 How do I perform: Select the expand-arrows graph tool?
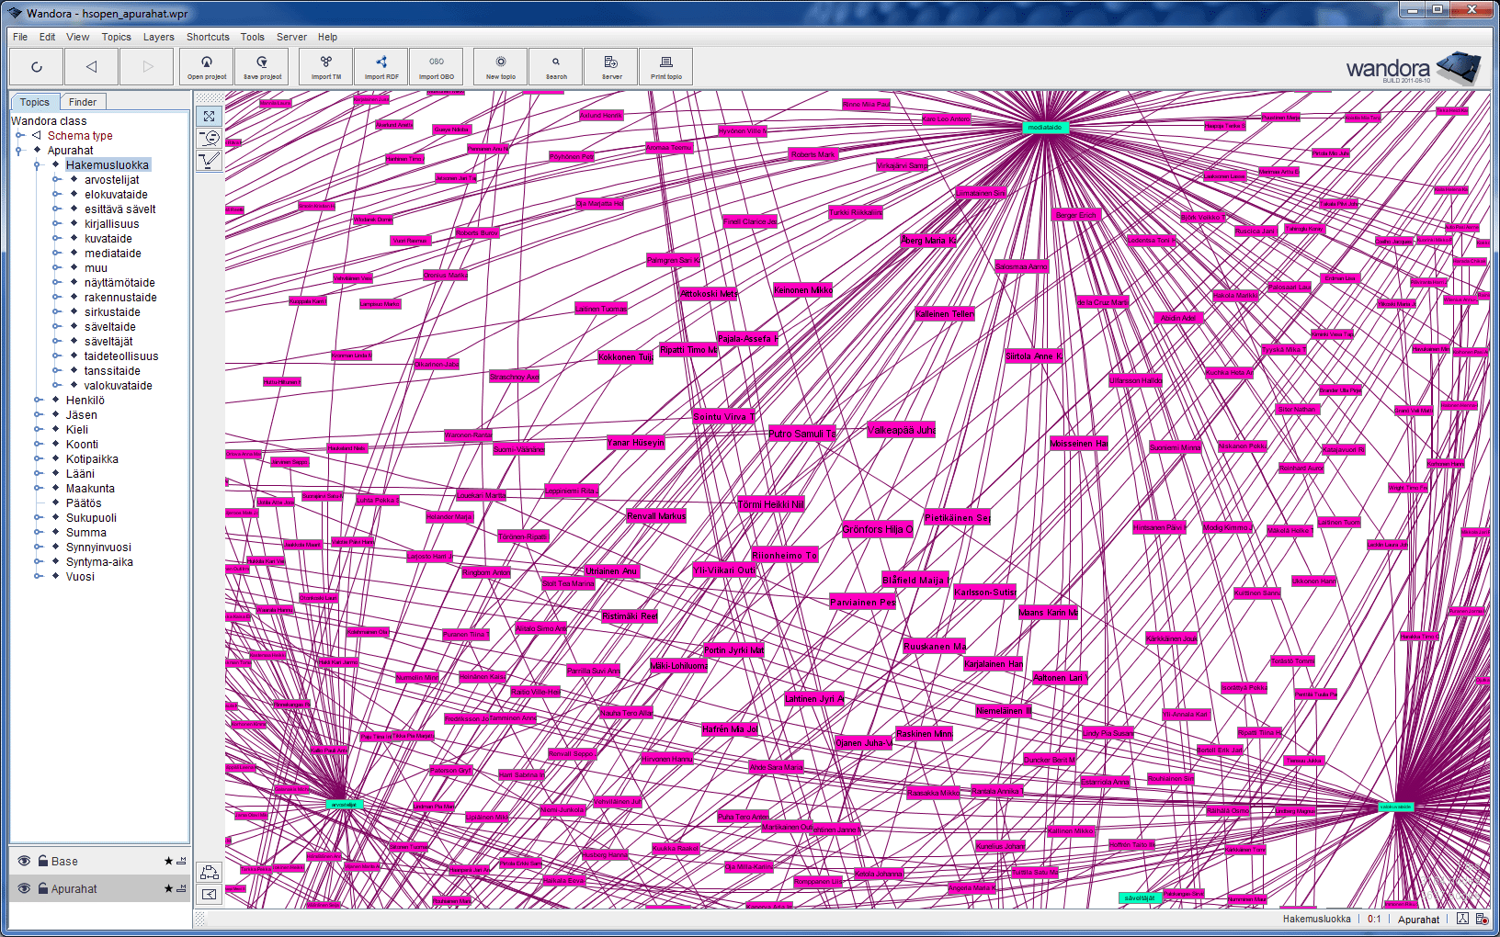coord(210,117)
